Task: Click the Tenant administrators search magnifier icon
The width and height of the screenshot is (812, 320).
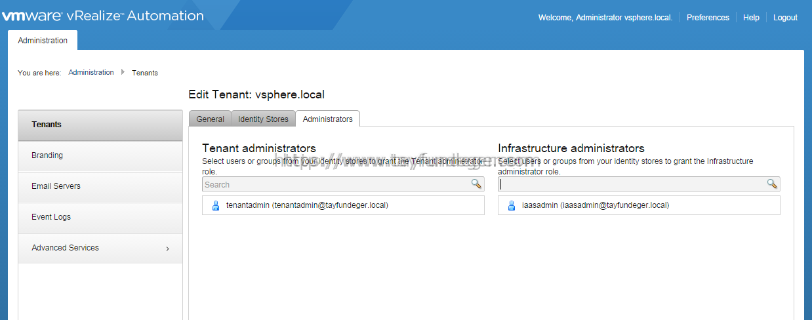Action: 476,184
